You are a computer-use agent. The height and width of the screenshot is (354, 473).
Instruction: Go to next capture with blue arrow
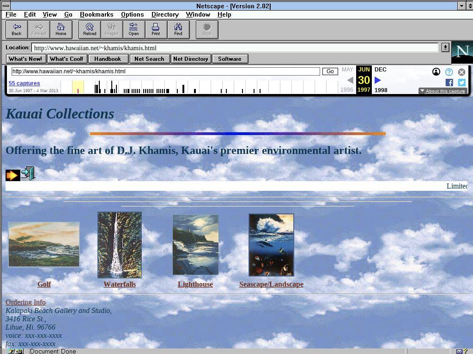point(378,80)
